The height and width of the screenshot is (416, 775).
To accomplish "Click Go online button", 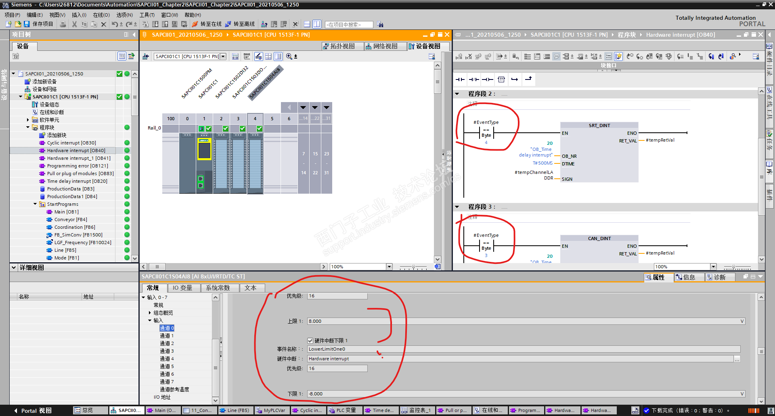I will pos(207,24).
